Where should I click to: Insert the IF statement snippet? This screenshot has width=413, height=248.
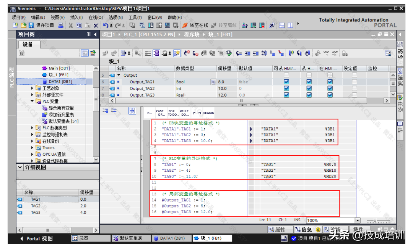pyautogui.click(x=149, y=113)
